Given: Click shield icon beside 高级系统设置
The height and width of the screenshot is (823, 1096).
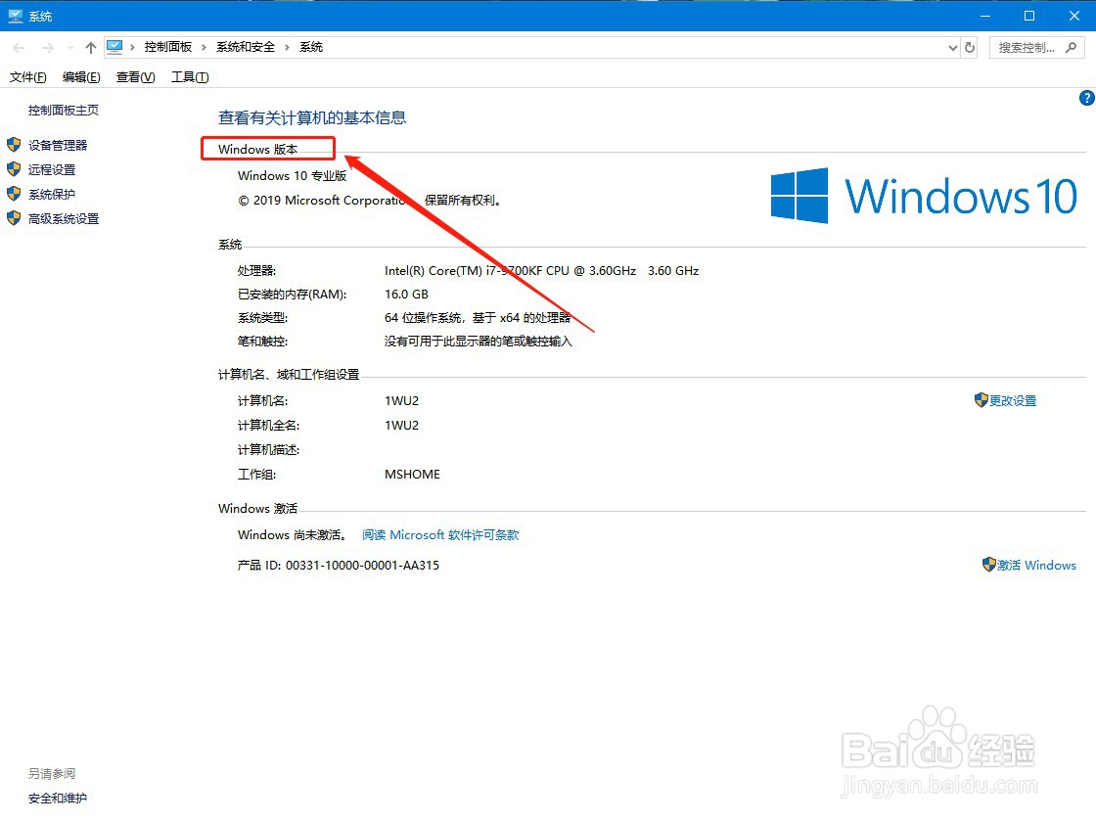Looking at the screenshot, I should point(14,218).
